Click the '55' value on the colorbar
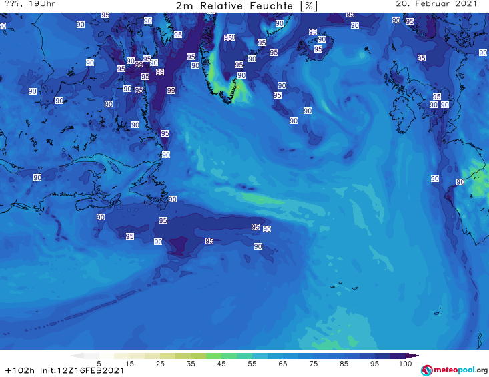 point(252,364)
